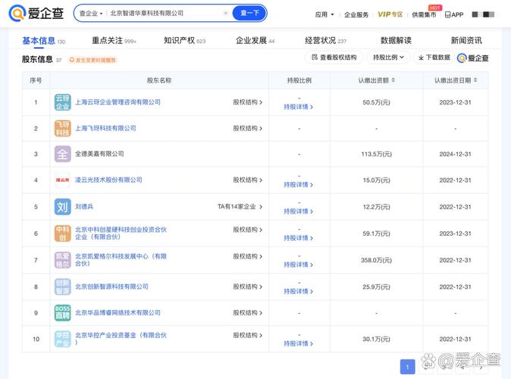
Task: Click the change-alert bell reminder tag
Action: click(x=93, y=60)
